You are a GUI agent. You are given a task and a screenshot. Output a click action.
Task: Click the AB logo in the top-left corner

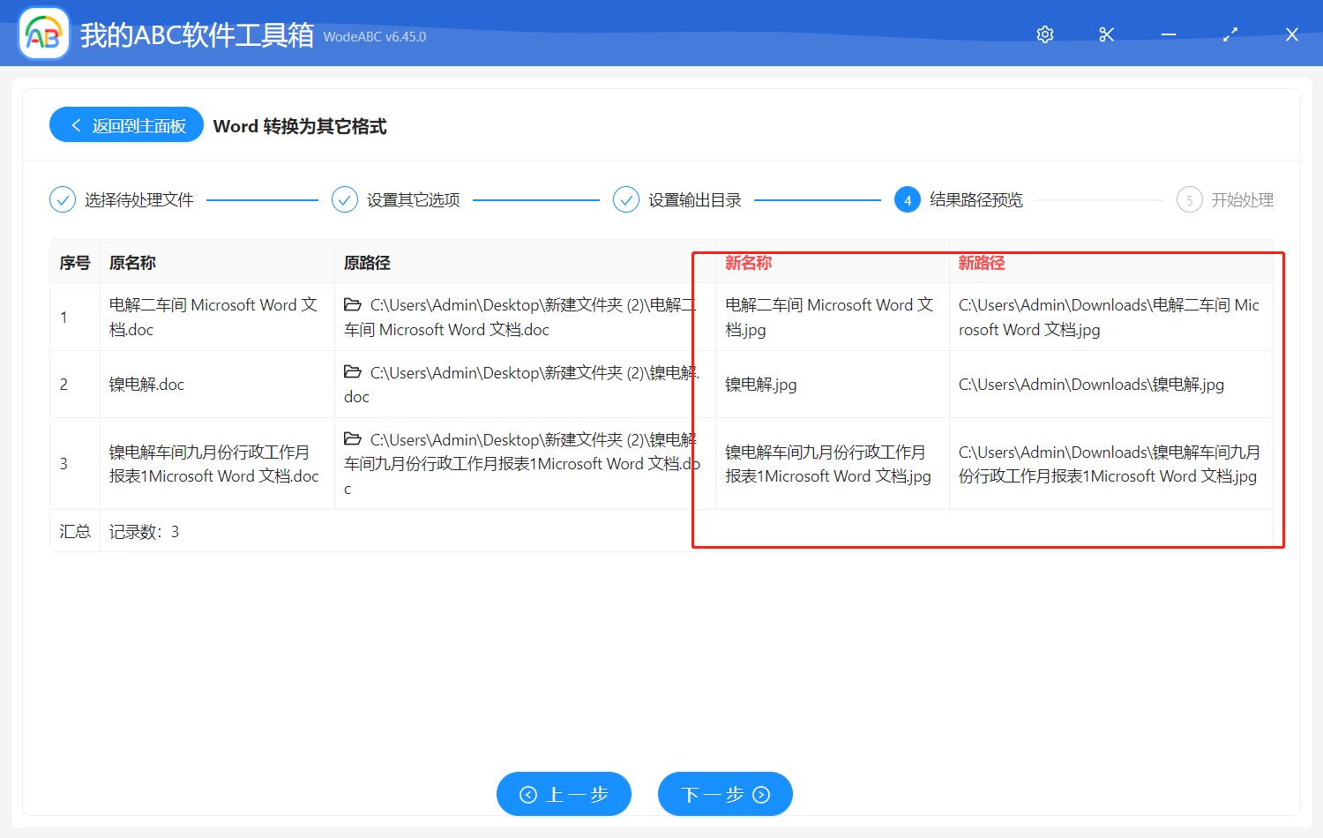click(43, 33)
